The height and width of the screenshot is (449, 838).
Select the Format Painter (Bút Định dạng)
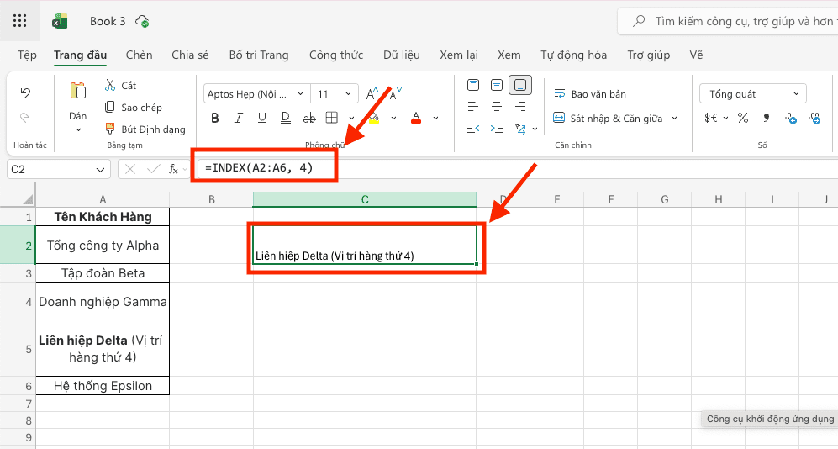pyautogui.click(x=145, y=129)
